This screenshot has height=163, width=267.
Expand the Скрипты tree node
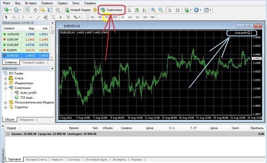[5, 107]
